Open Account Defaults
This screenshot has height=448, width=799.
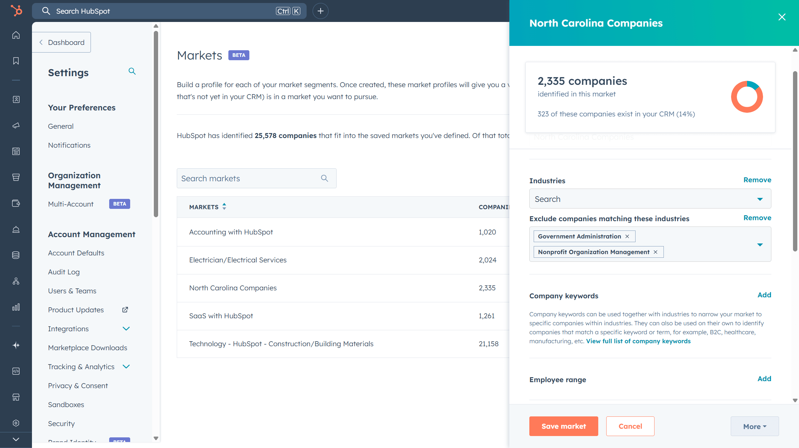pos(76,253)
